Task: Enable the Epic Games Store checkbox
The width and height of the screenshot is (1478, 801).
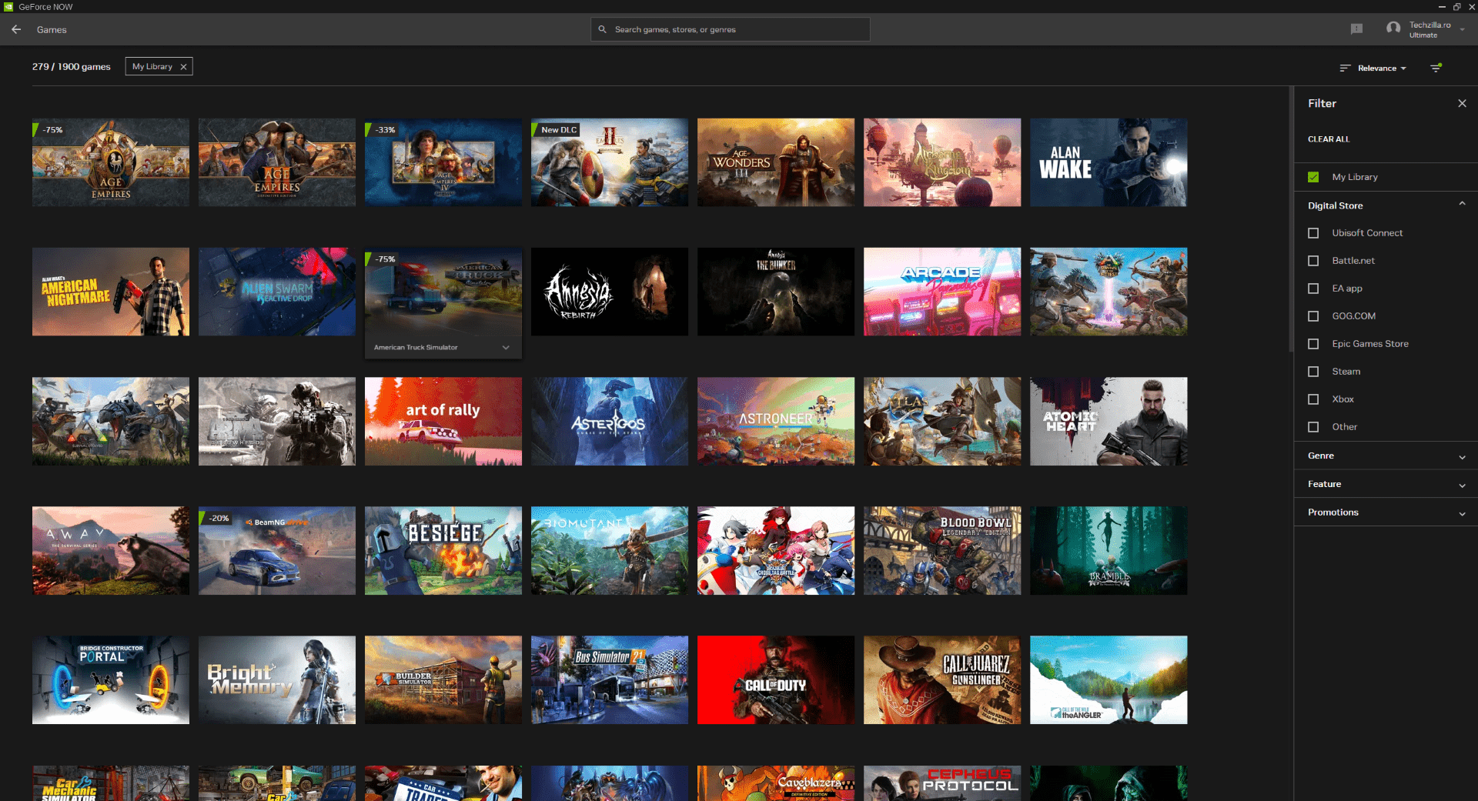Action: point(1313,344)
